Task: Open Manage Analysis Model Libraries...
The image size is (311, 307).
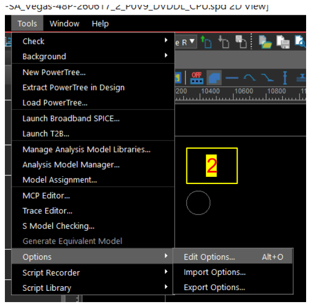Action: click(x=93, y=149)
